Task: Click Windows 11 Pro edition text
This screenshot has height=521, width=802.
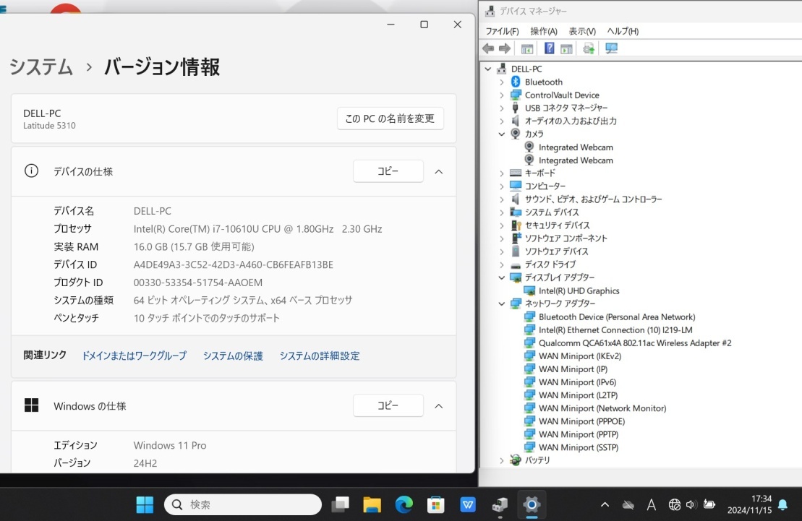Action: (x=170, y=445)
